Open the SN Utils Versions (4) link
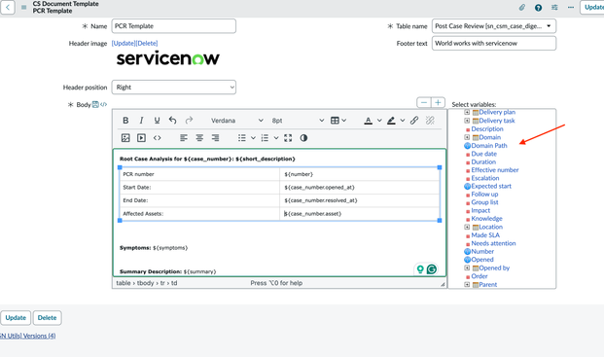 [x=28, y=336]
